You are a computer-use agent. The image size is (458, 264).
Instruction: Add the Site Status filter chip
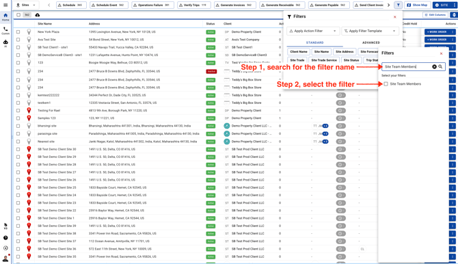tap(351, 60)
